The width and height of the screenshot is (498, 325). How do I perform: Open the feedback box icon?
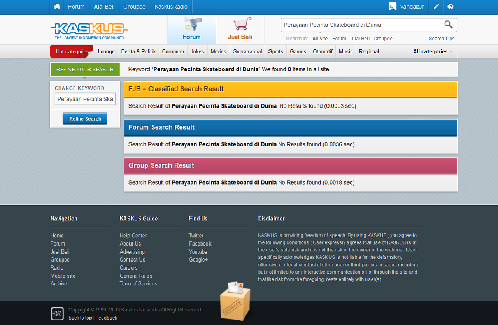[236, 301]
